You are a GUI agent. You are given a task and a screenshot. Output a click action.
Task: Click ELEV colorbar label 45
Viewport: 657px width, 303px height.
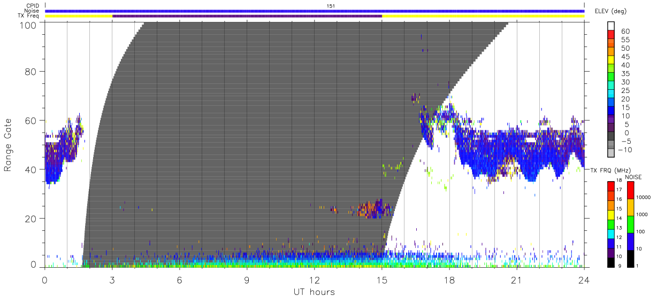pos(625,57)
